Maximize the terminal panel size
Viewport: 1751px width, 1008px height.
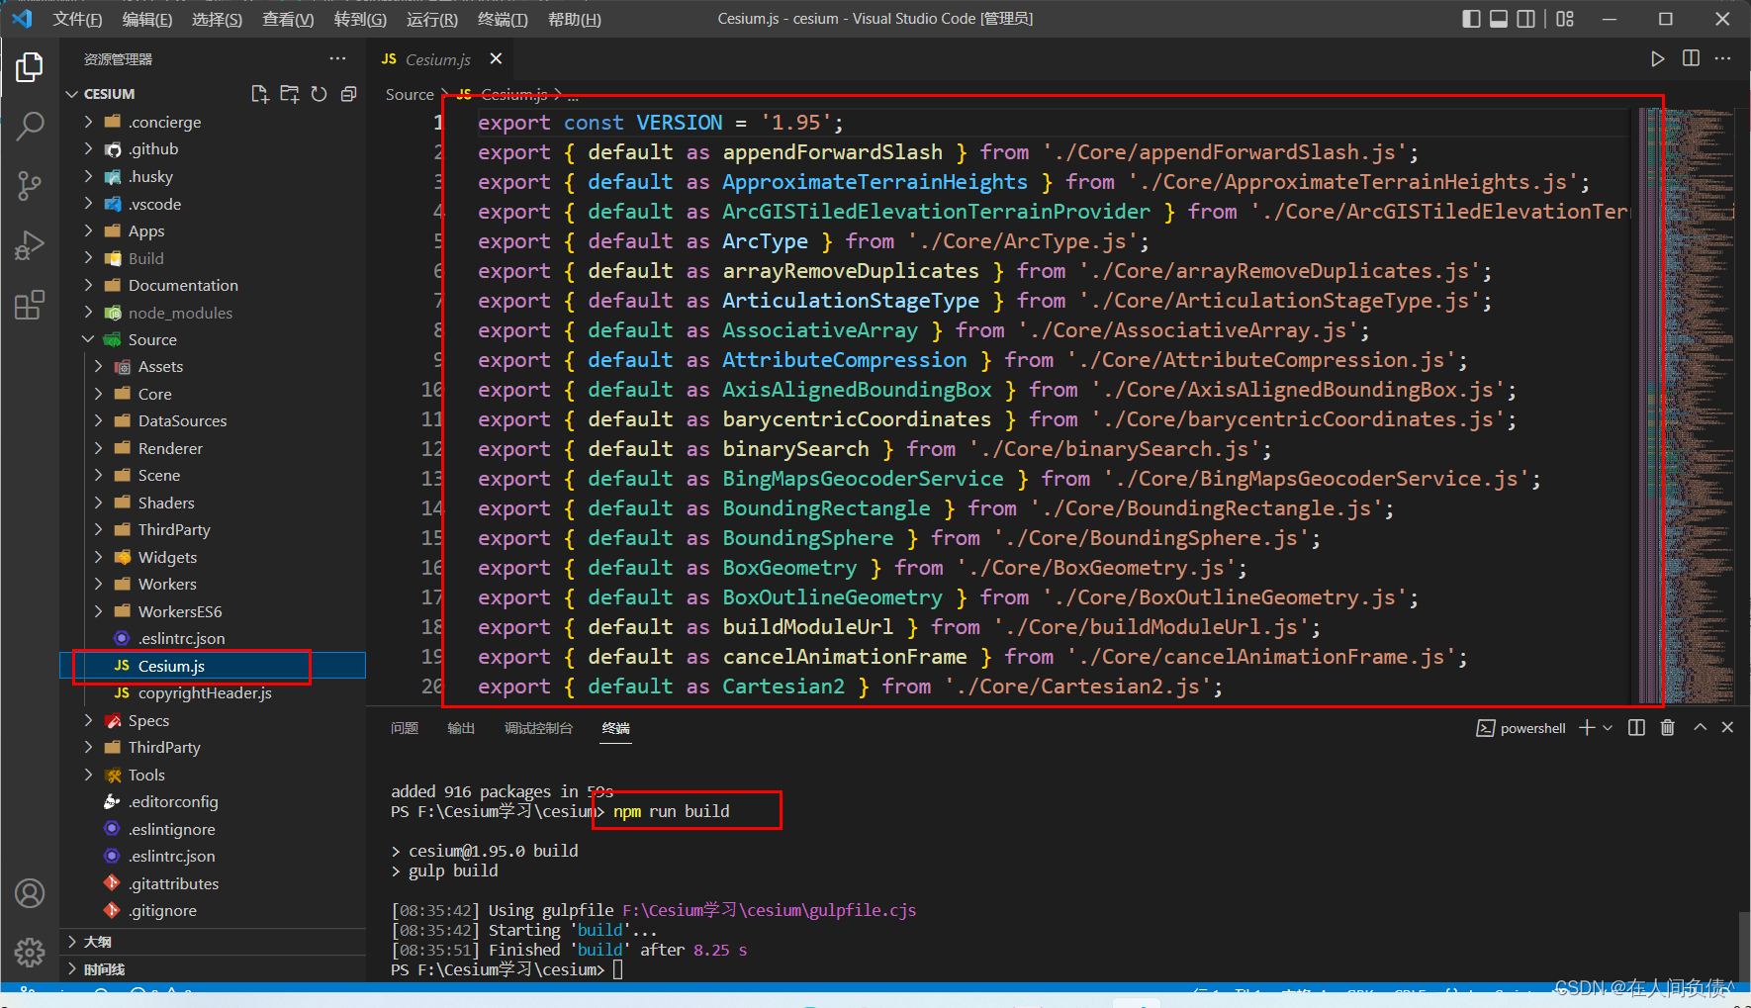[x=1700, y=728]
